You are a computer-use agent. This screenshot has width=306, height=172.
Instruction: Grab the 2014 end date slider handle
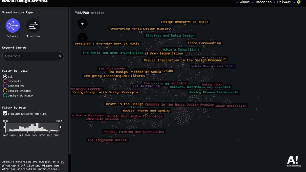(x=60, y=127)
